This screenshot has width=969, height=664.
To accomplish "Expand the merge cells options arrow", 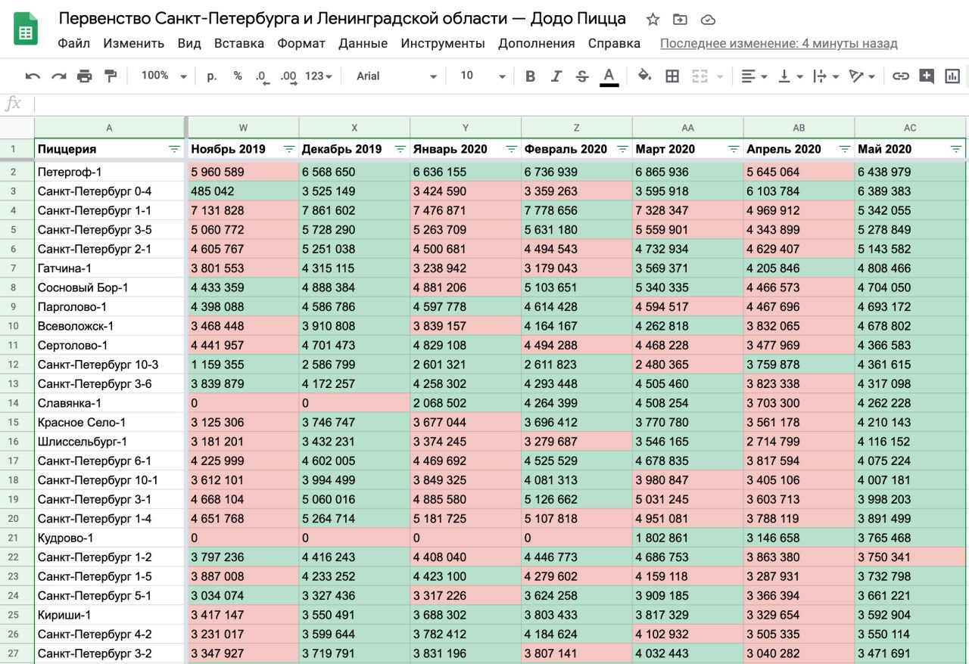I will 719,76.
